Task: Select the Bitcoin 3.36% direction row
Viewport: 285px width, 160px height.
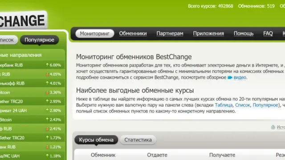Action: [x=32, y=92]
